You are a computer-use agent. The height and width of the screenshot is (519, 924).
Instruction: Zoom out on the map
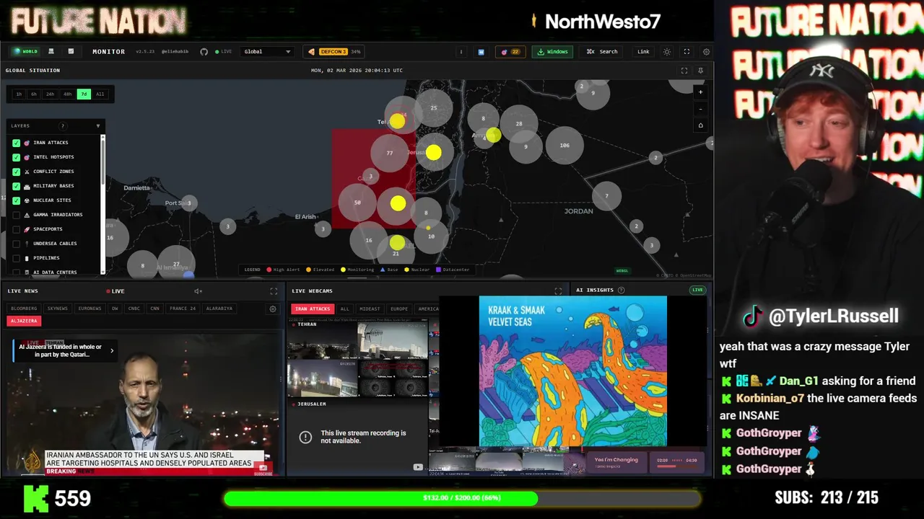pos(700,109)
